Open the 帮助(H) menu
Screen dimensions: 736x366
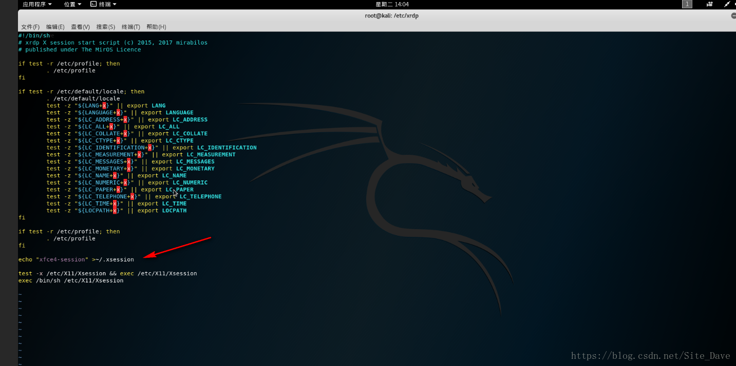pyautogui.click(x=156, y=27)
